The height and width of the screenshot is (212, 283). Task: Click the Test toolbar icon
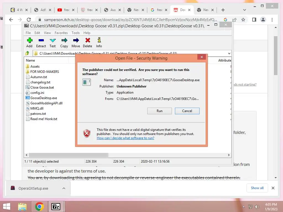pos(53,43)
